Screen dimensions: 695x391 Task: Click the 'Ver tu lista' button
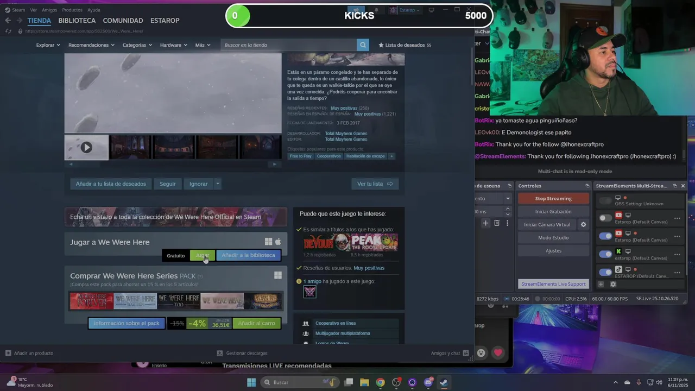pyautogui.click(x=375, y=184)
